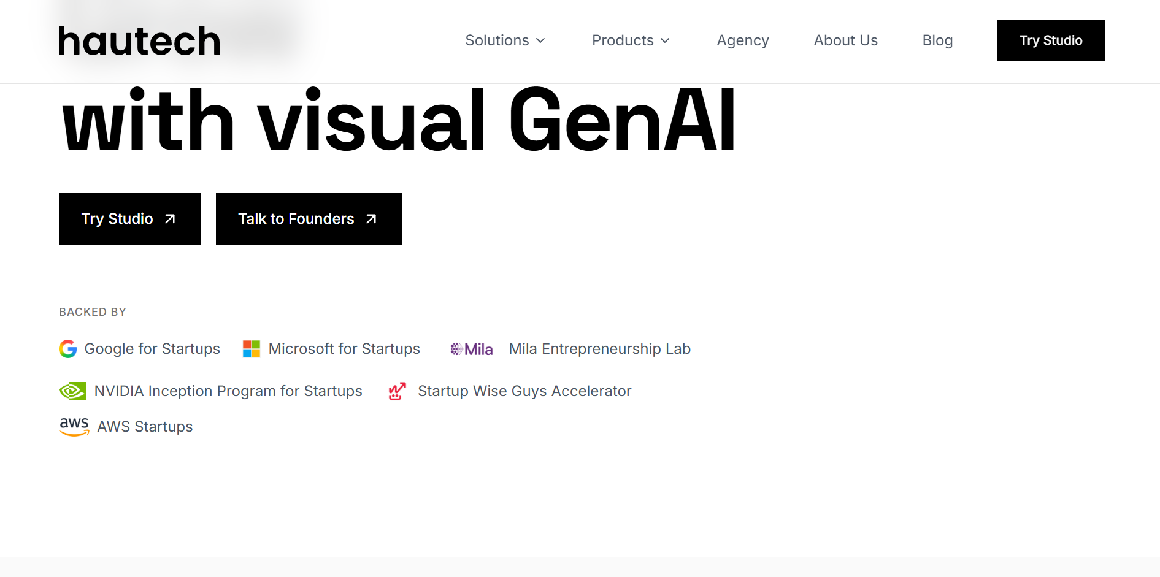Click the Startup Wise Guys logo icon
Screen dimensions: 1160x577
tap(398, 391)
